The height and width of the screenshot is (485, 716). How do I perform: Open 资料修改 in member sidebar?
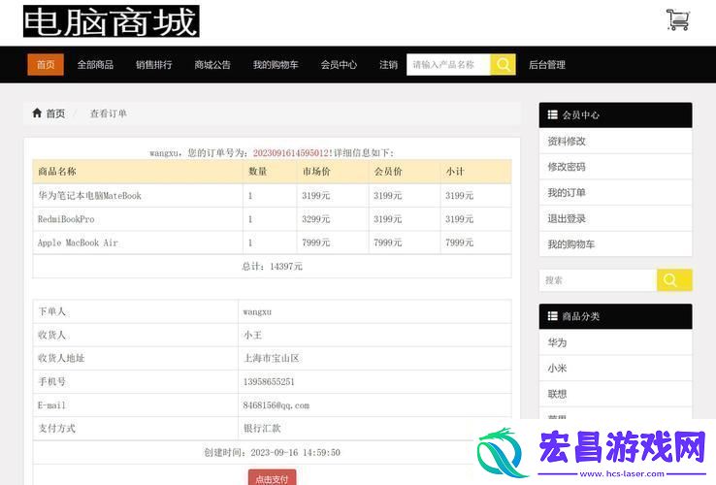(615, 141)
